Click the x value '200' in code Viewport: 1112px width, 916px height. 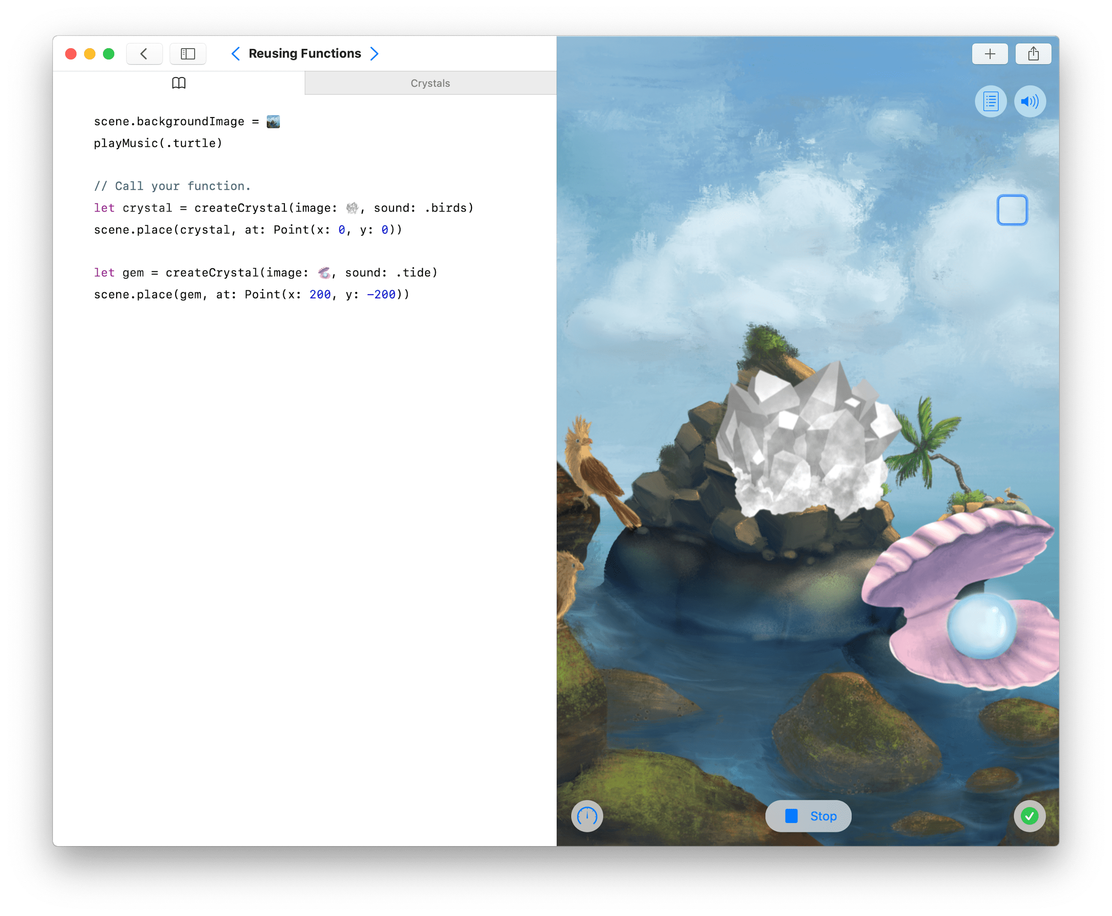click(320, 295)
